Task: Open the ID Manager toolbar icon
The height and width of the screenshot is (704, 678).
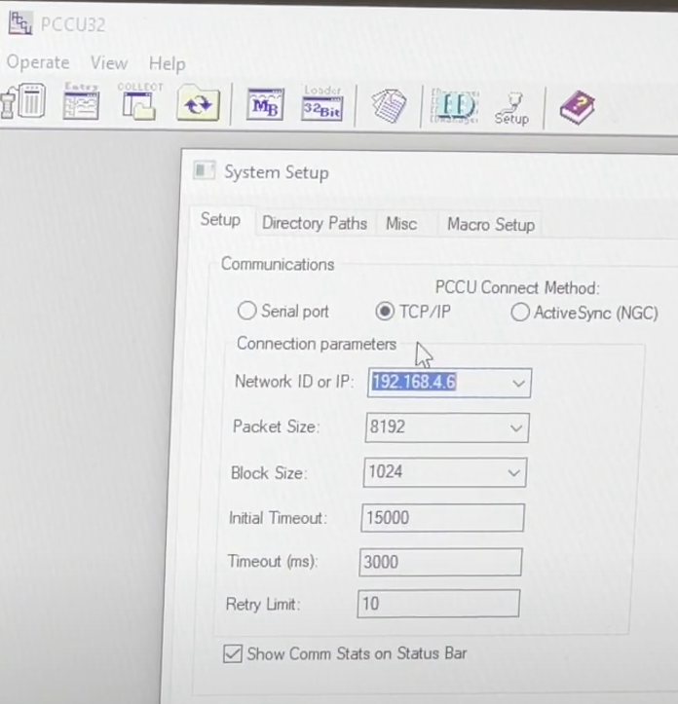Action: (455, 106)
